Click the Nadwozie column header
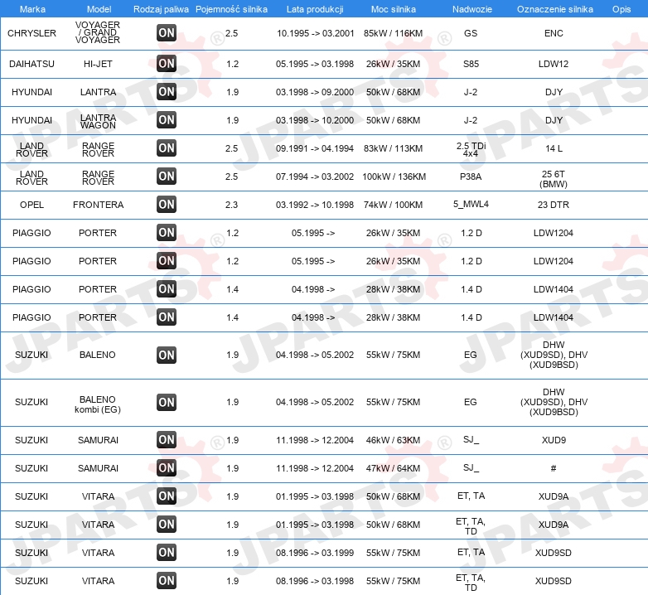This screenshot has height=595, width=648. [x=472, y=9]
